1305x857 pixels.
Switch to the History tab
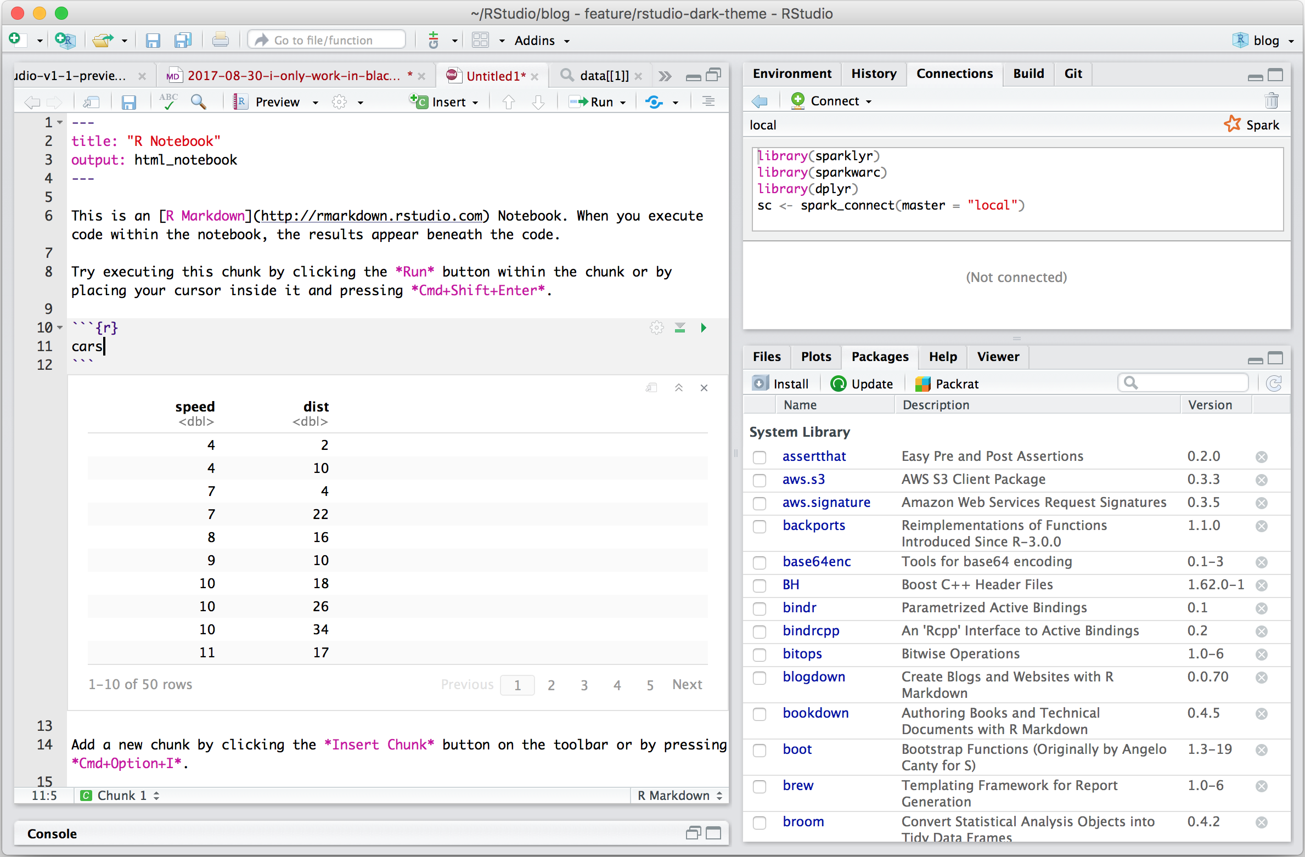874,74
